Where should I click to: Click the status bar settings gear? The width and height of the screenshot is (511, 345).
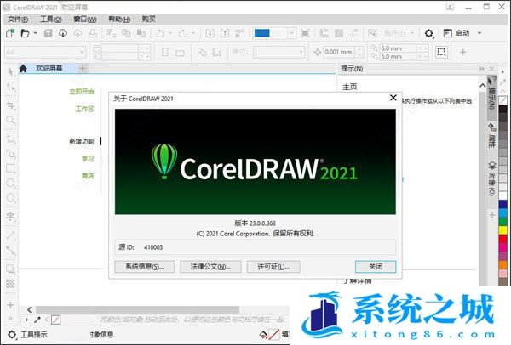pyautogui.click(x=12, y=334)
